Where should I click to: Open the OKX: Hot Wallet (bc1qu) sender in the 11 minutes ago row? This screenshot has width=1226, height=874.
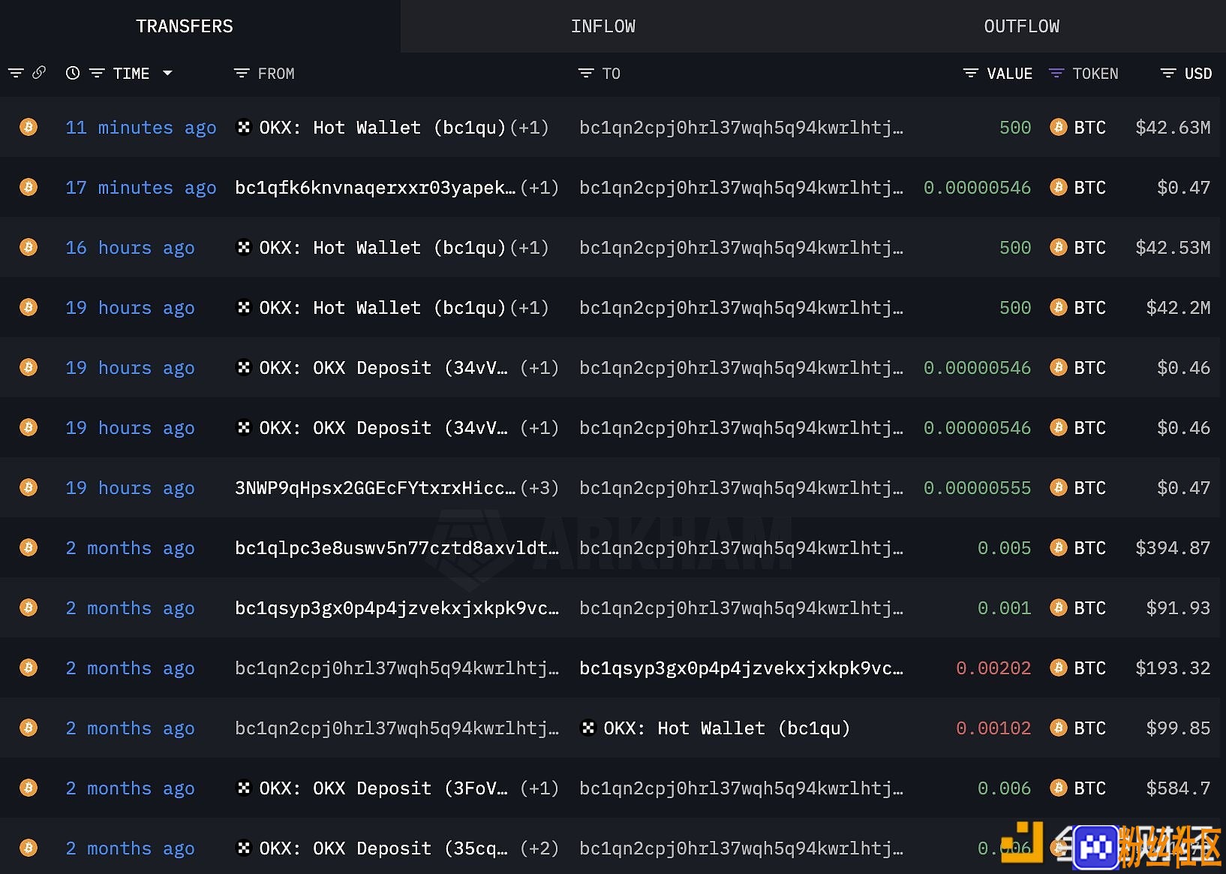point(383,128)
